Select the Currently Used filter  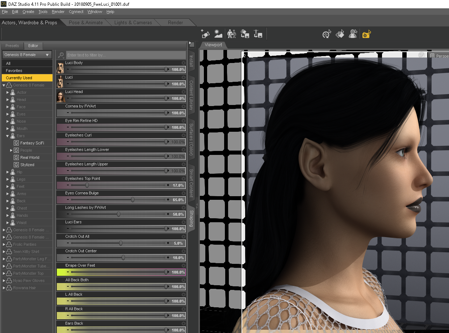(27, 78)
